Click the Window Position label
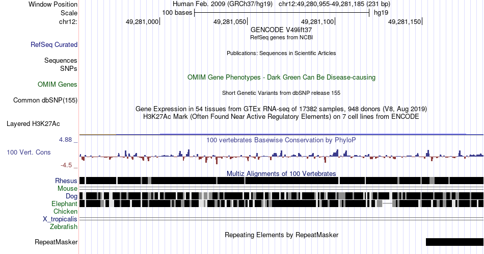This screenshot has height=254, width=484. 53,4
